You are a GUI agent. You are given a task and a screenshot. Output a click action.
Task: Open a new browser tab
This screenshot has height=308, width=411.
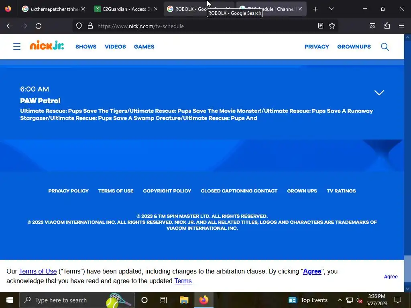tap(315, 9)
